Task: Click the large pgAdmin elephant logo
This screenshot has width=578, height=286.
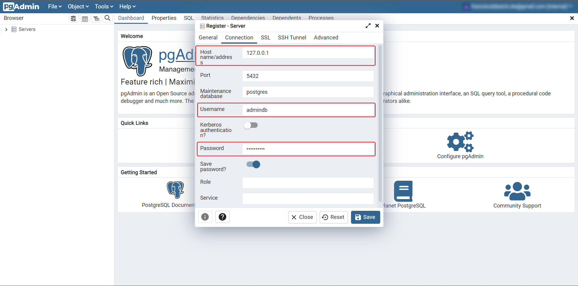Action: pos(137,61)
